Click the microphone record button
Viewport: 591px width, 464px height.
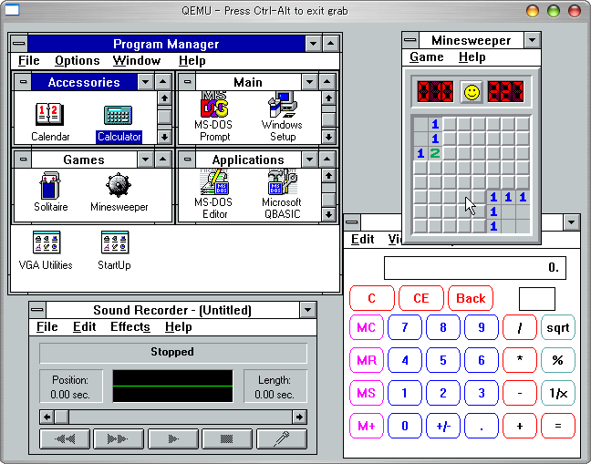click(x=282, y=438)
